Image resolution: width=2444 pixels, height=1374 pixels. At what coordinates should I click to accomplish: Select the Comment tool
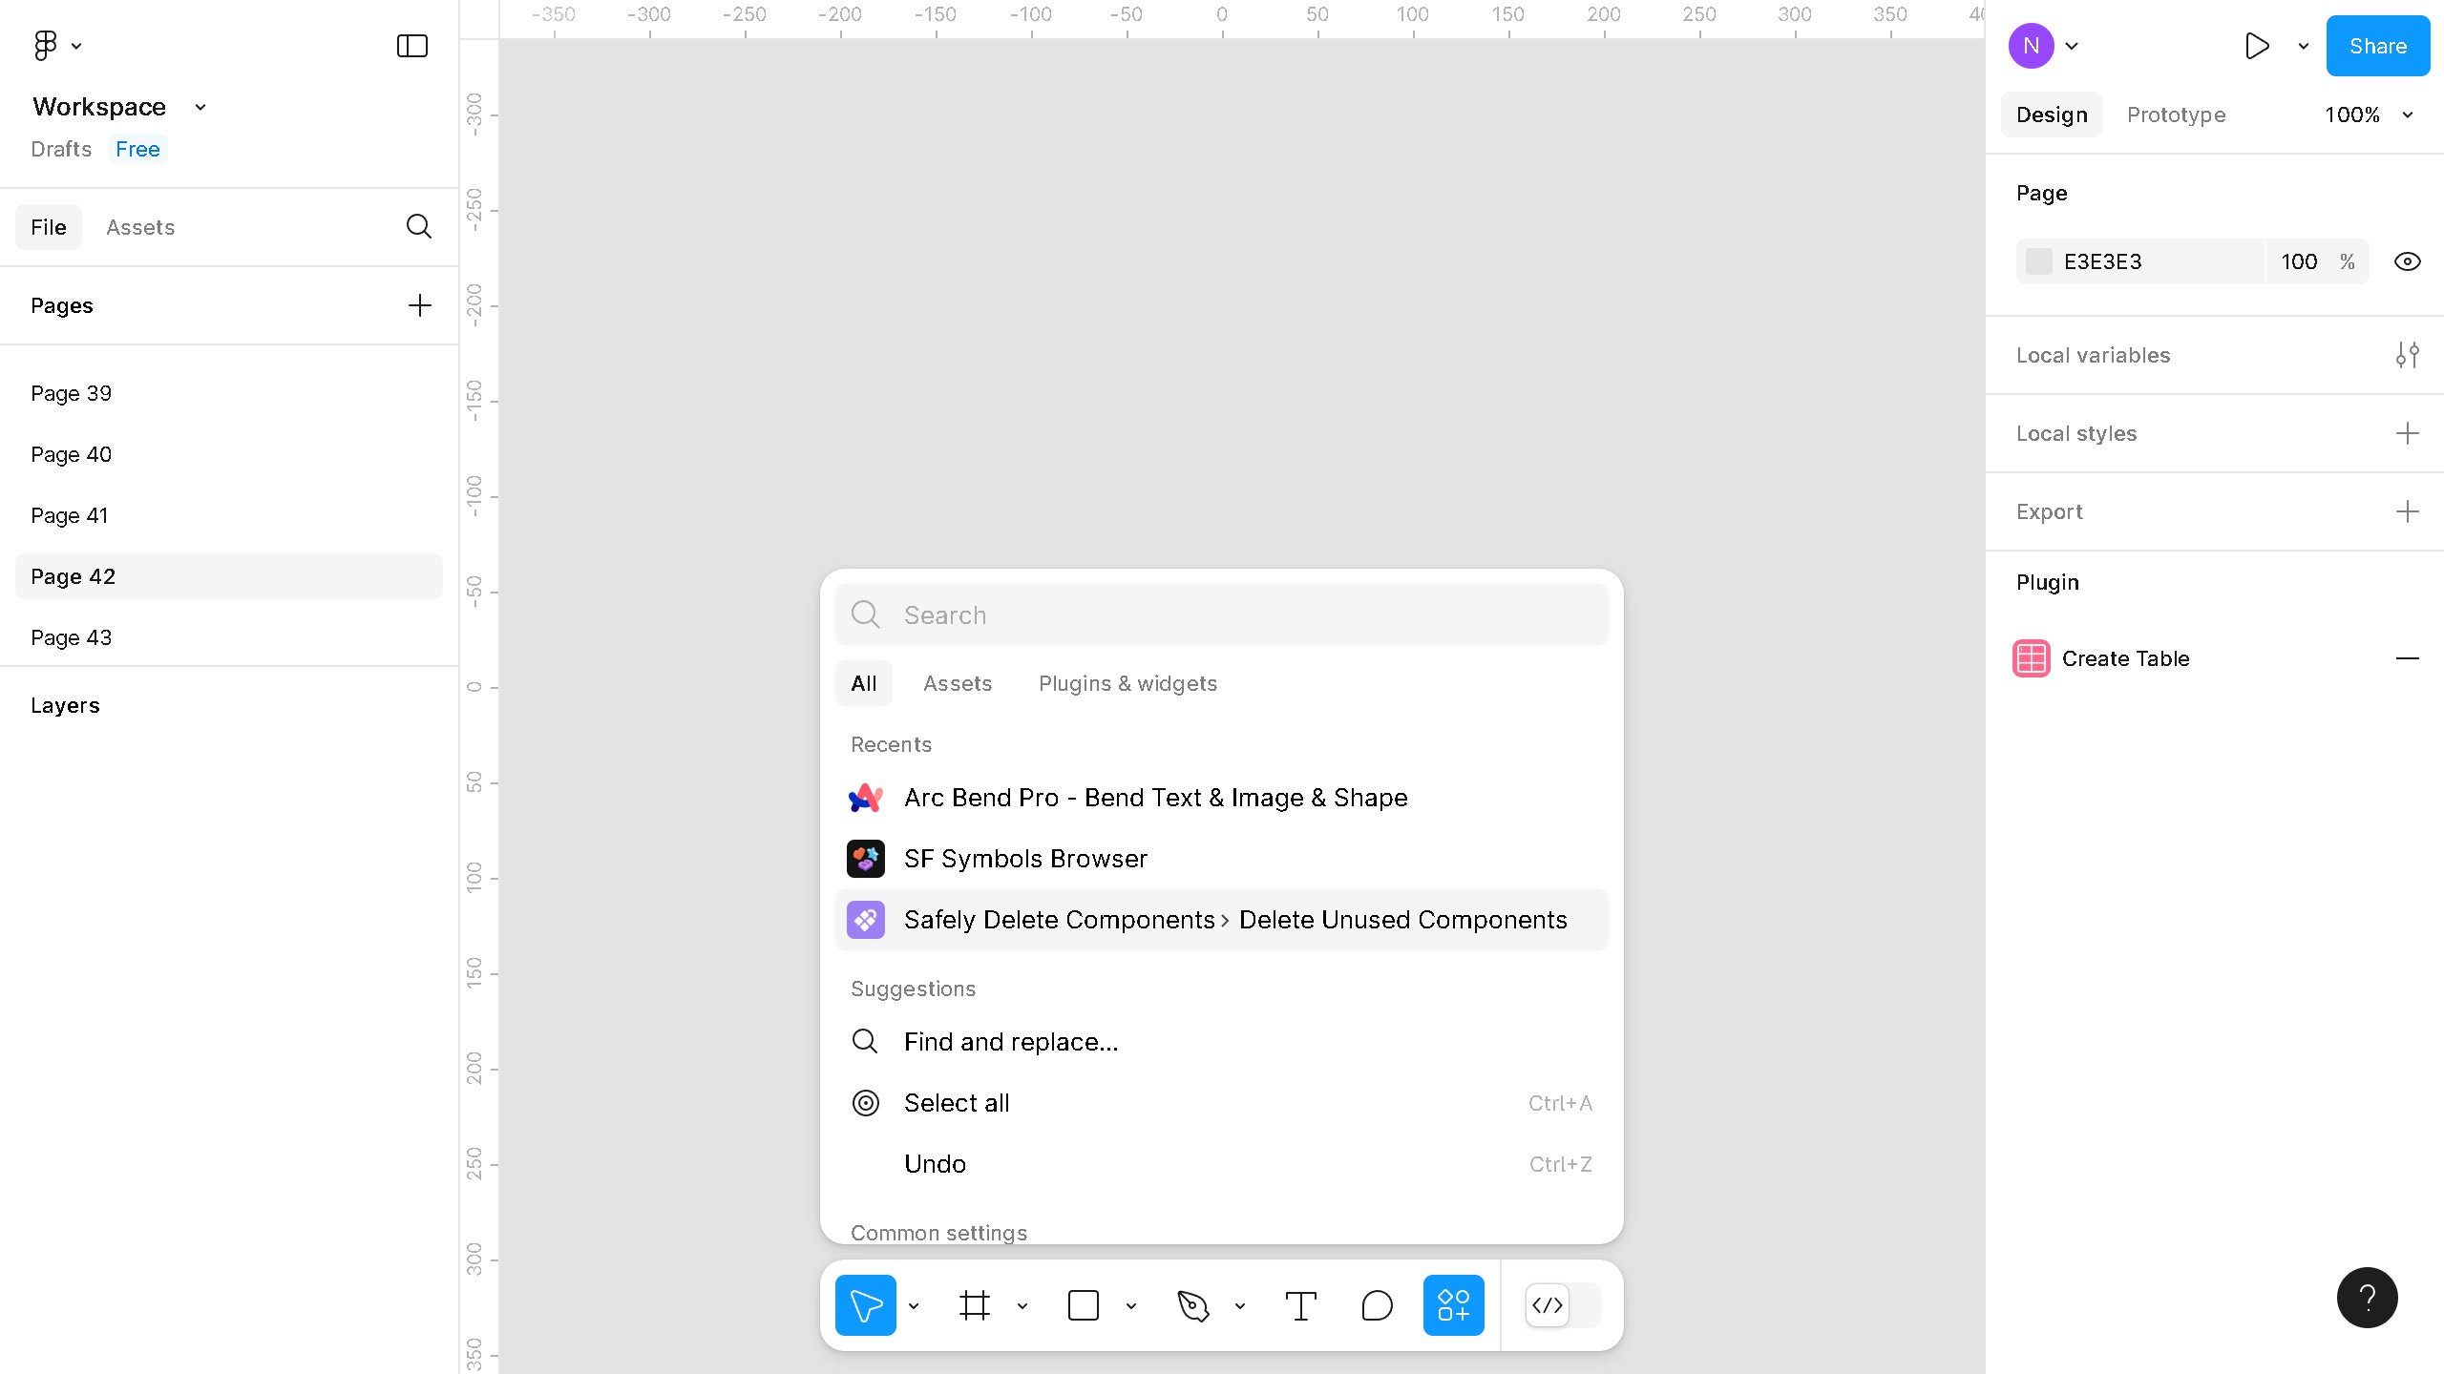(1377, 1304)
